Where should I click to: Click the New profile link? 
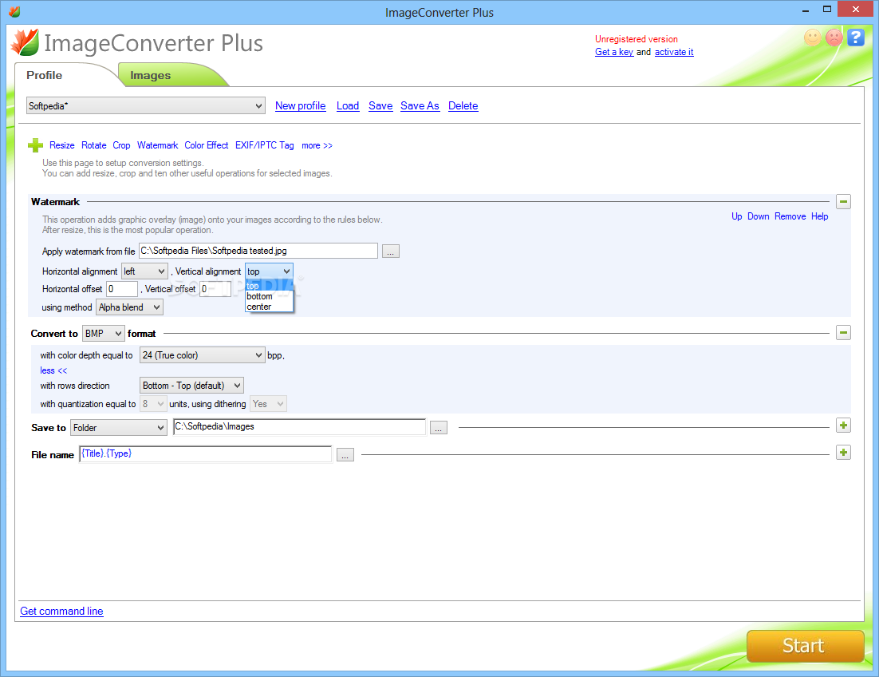(301, 105)
